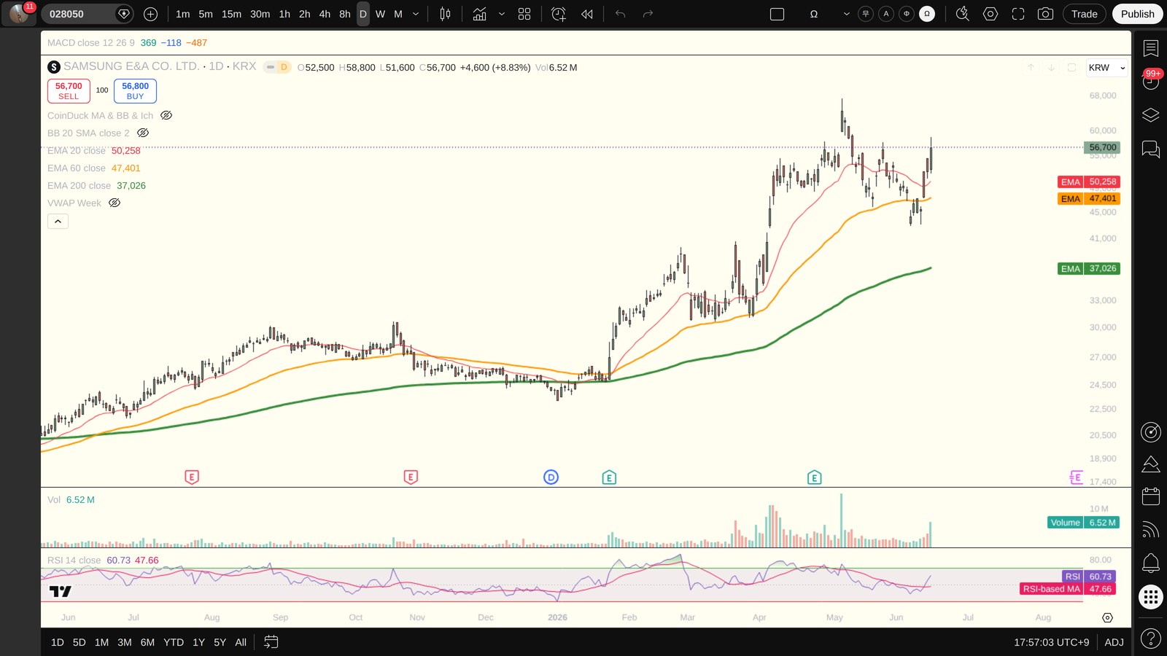1167x656 pixels.
Task: Show the CoinDuck MA & BB & Ich indicator
Action: pyautogui.click(x=166, y=115)
